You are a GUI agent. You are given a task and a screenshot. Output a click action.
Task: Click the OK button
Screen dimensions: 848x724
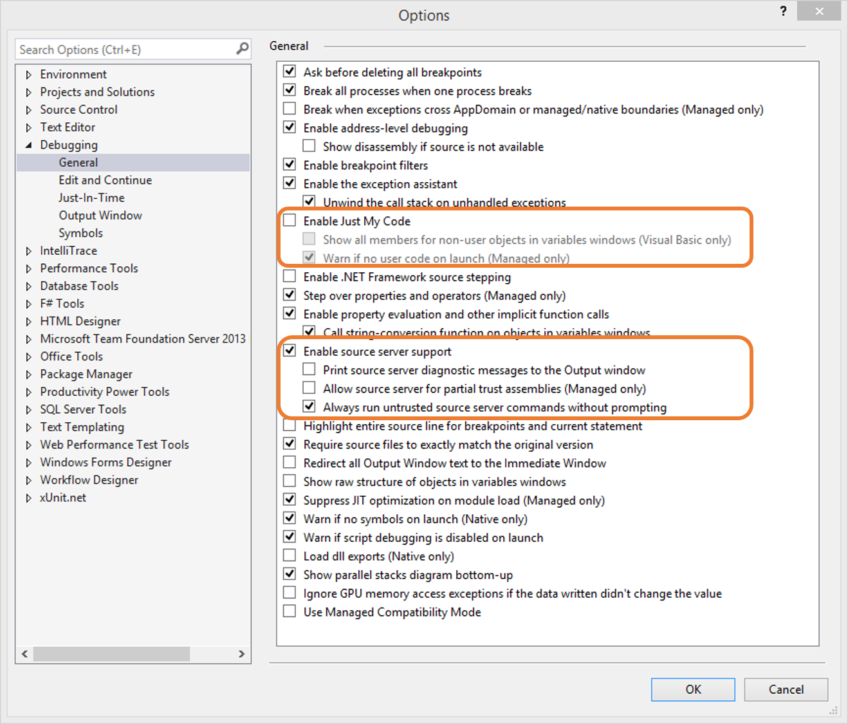pos(692,689)
